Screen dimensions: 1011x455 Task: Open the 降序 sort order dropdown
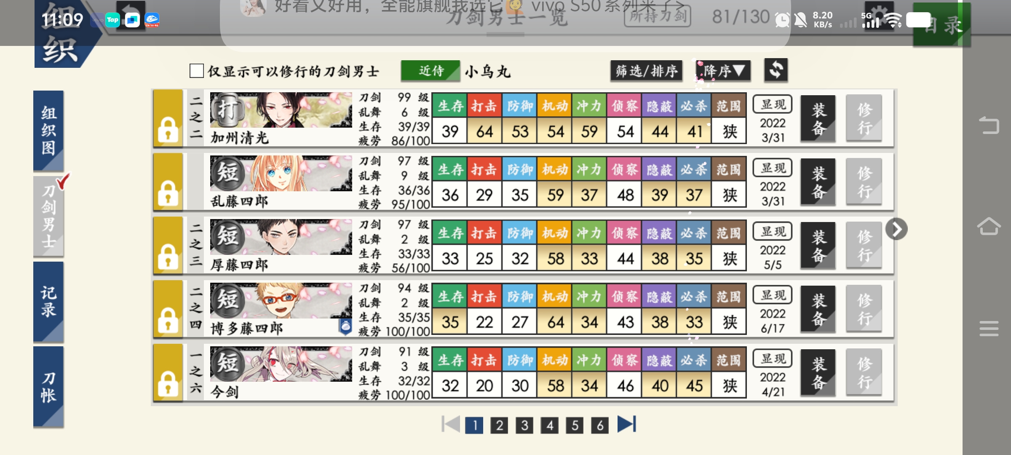pyautogui.click(x=723, y=70)
